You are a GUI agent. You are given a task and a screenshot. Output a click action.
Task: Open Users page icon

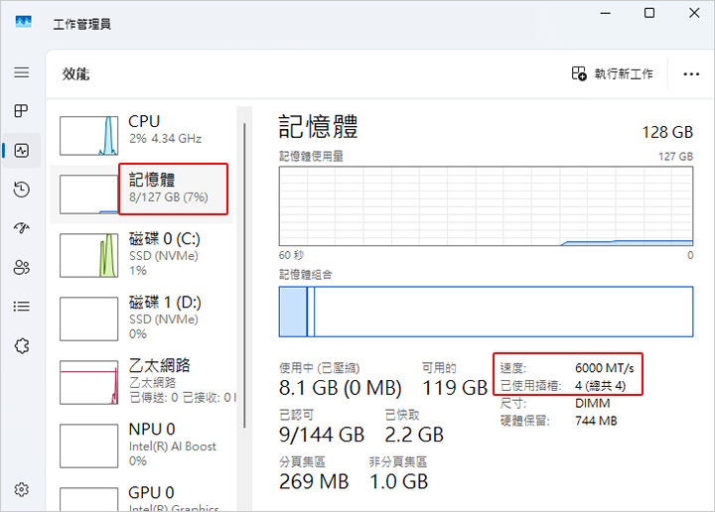(22, 267)
